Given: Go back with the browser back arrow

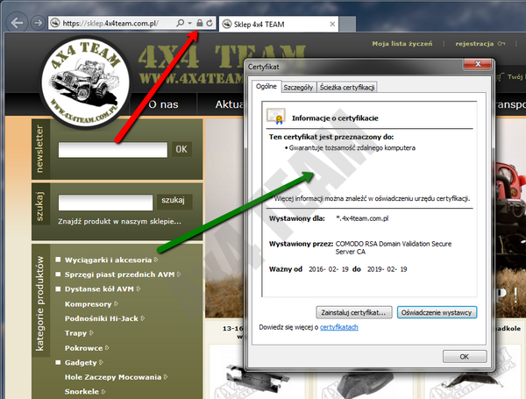Looking at the screenshot, I should [17, 23].
